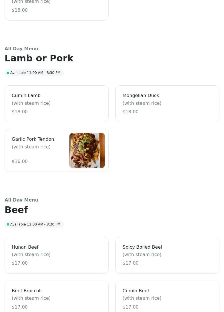Open the Cumin Lamb menu item
Screen dimensions: 224x312
(57, 104)
